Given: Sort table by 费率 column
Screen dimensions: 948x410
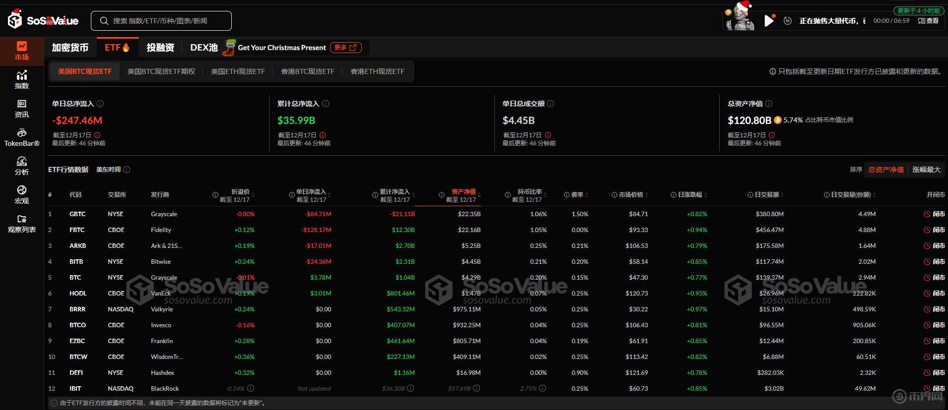Looking at the screenshot, I should [577, 195].
